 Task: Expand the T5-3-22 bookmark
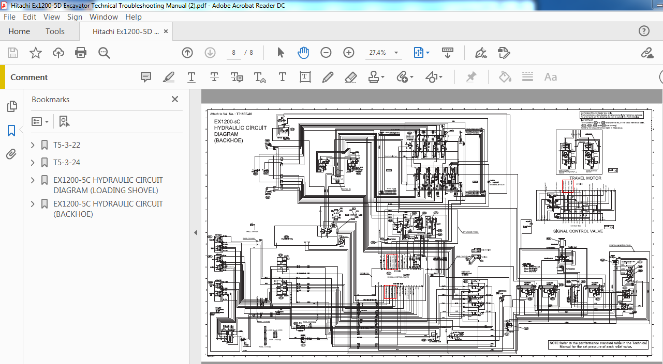click(33, 145)
